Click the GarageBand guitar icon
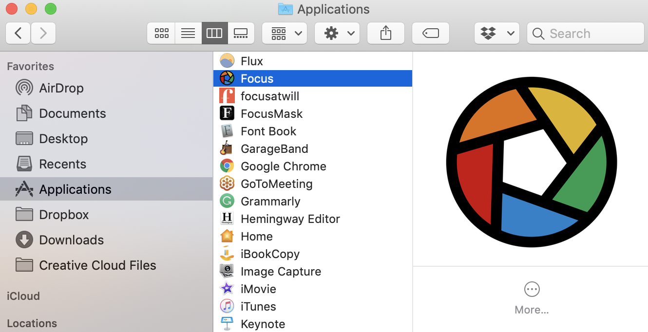648x332 pixels. pos(227,148)
